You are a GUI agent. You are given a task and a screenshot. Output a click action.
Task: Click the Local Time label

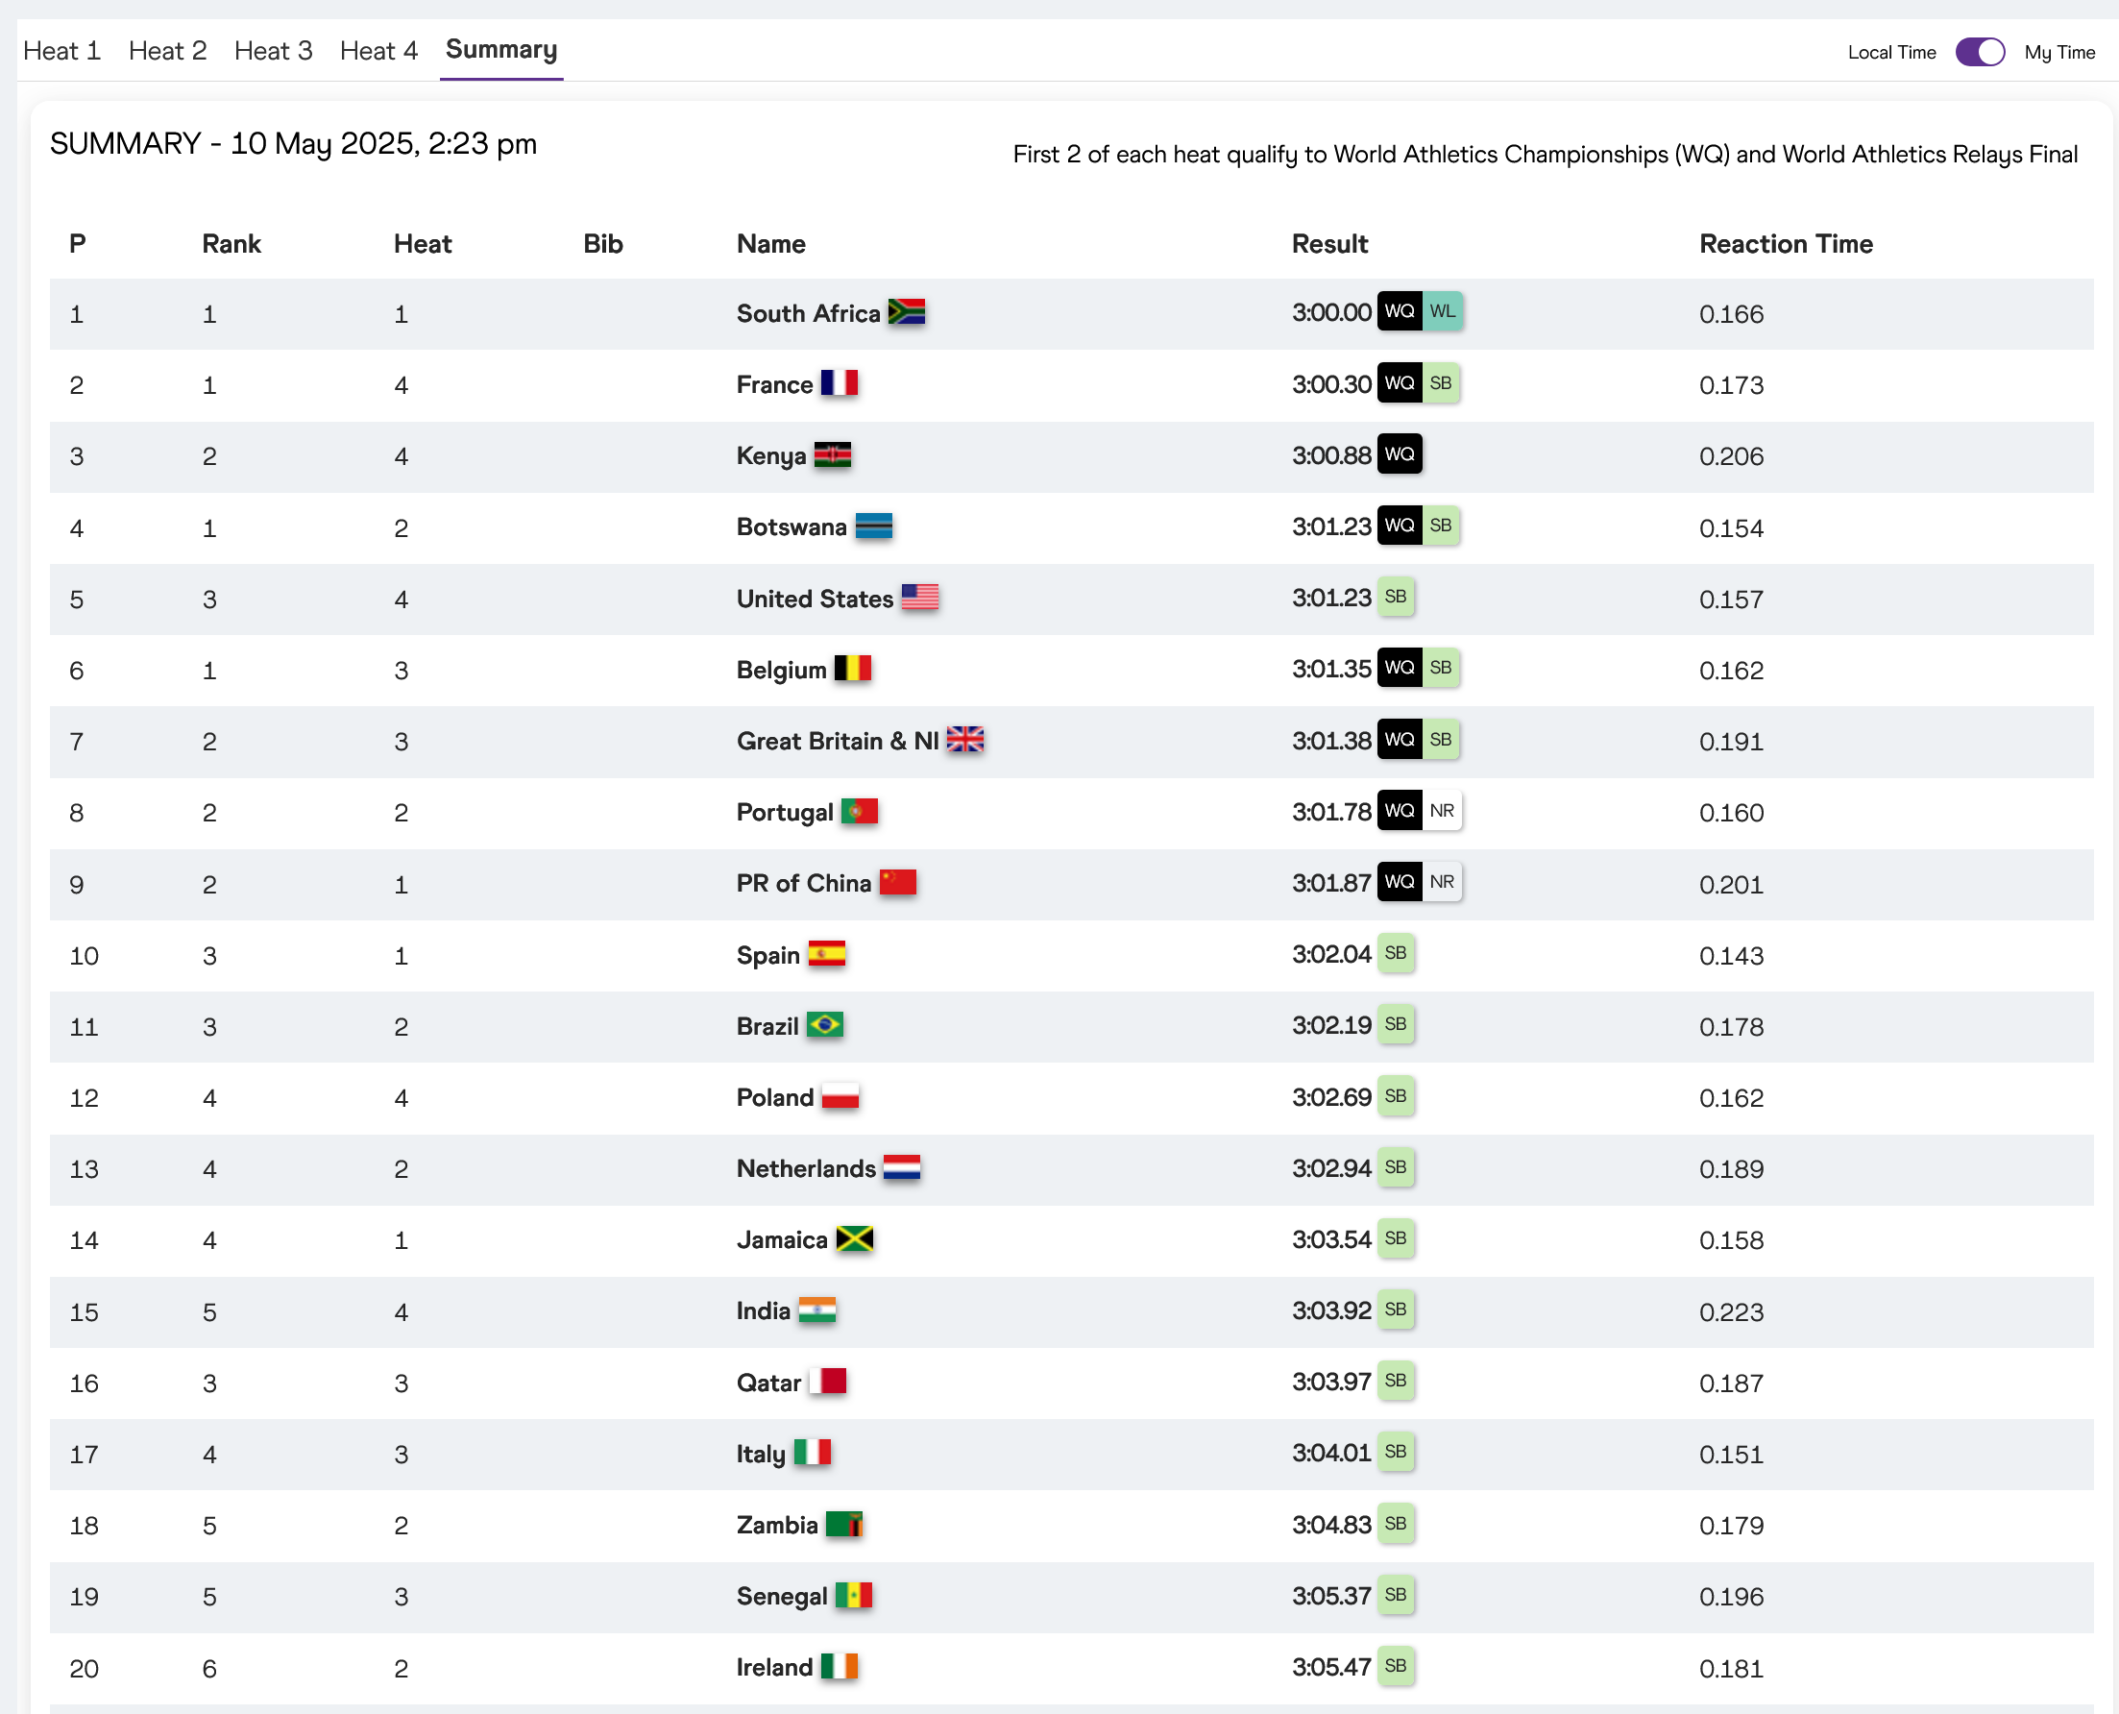[x=1891, y=52]
